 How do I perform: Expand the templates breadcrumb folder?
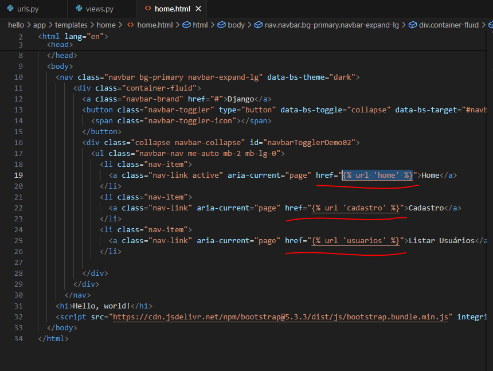pyautogui.click(x=71, y=25)
